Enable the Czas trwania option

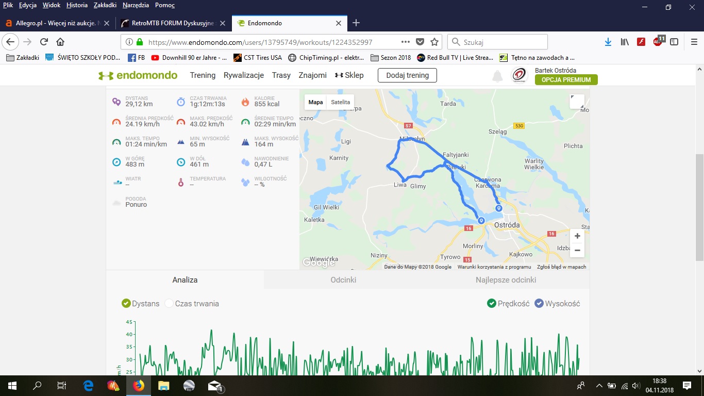tap(169, 304)
